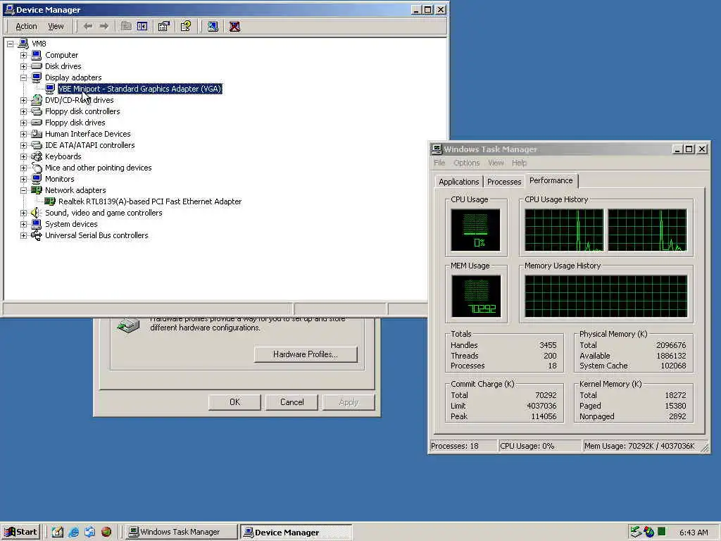Click the Uninstall device toolbar icon
Screen dimensions: 721x541
(x=234, y=26)
